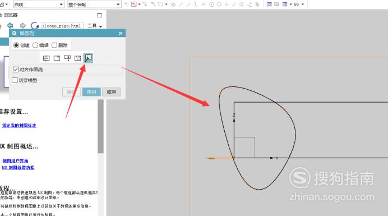Open the 整个装配 scope dropdown
The width and height of the screenshot is (388, 216).
(x=94, y=4)
